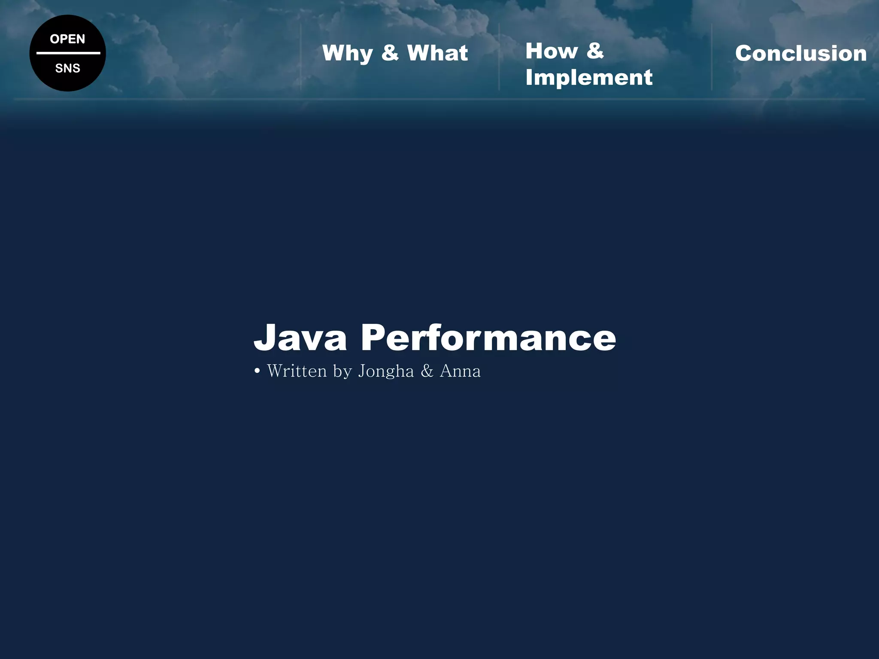
Task: Click the word How in the header
Action: coord(552,51)
